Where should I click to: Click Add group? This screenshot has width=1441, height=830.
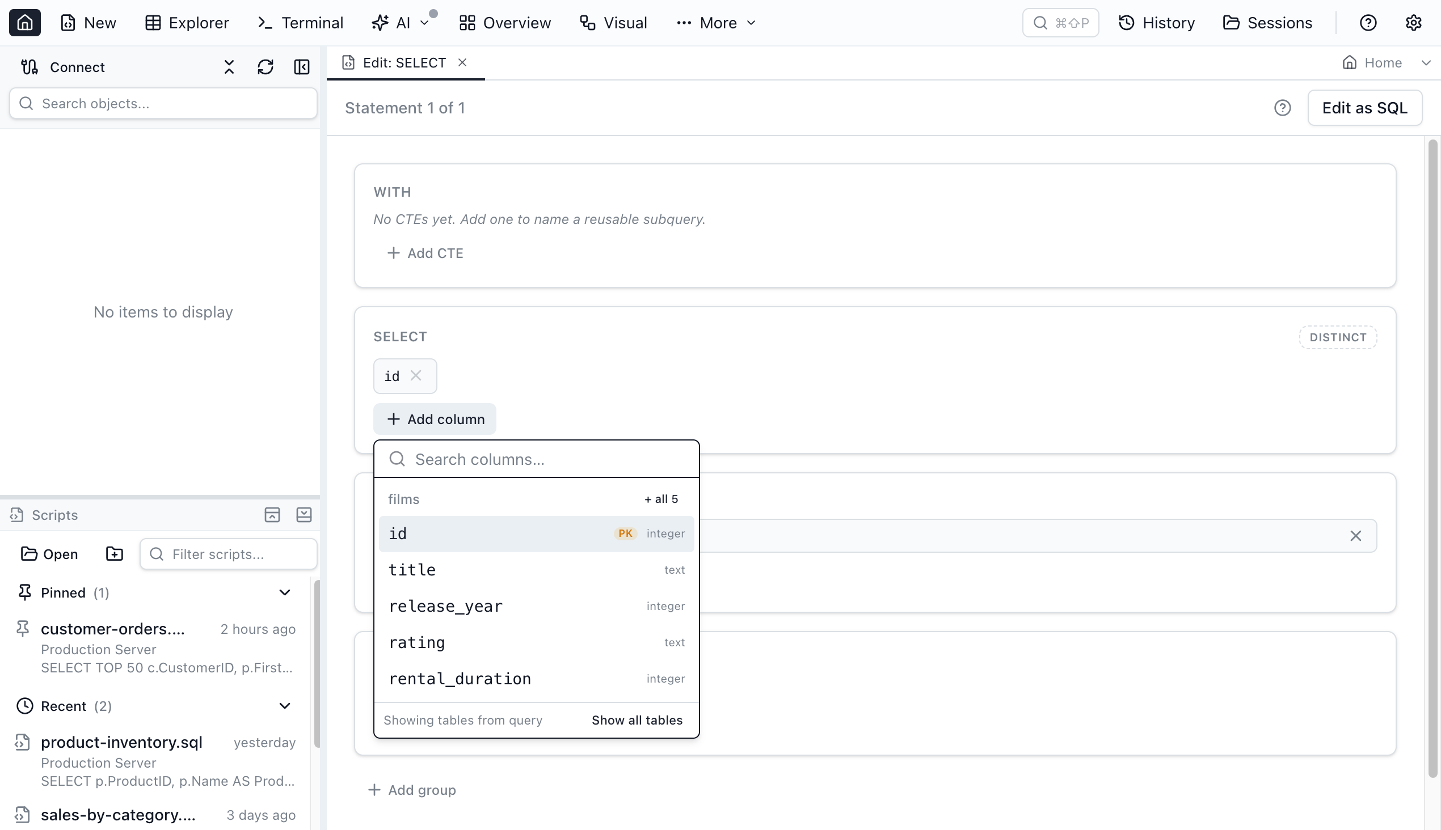click(x=412, y=790)
